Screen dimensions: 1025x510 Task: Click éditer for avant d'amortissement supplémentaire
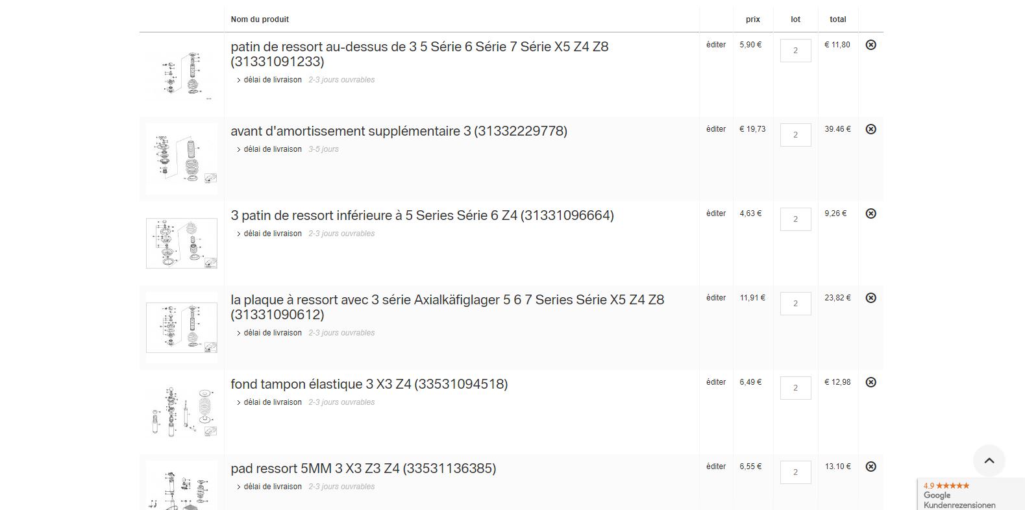point(716,129)
